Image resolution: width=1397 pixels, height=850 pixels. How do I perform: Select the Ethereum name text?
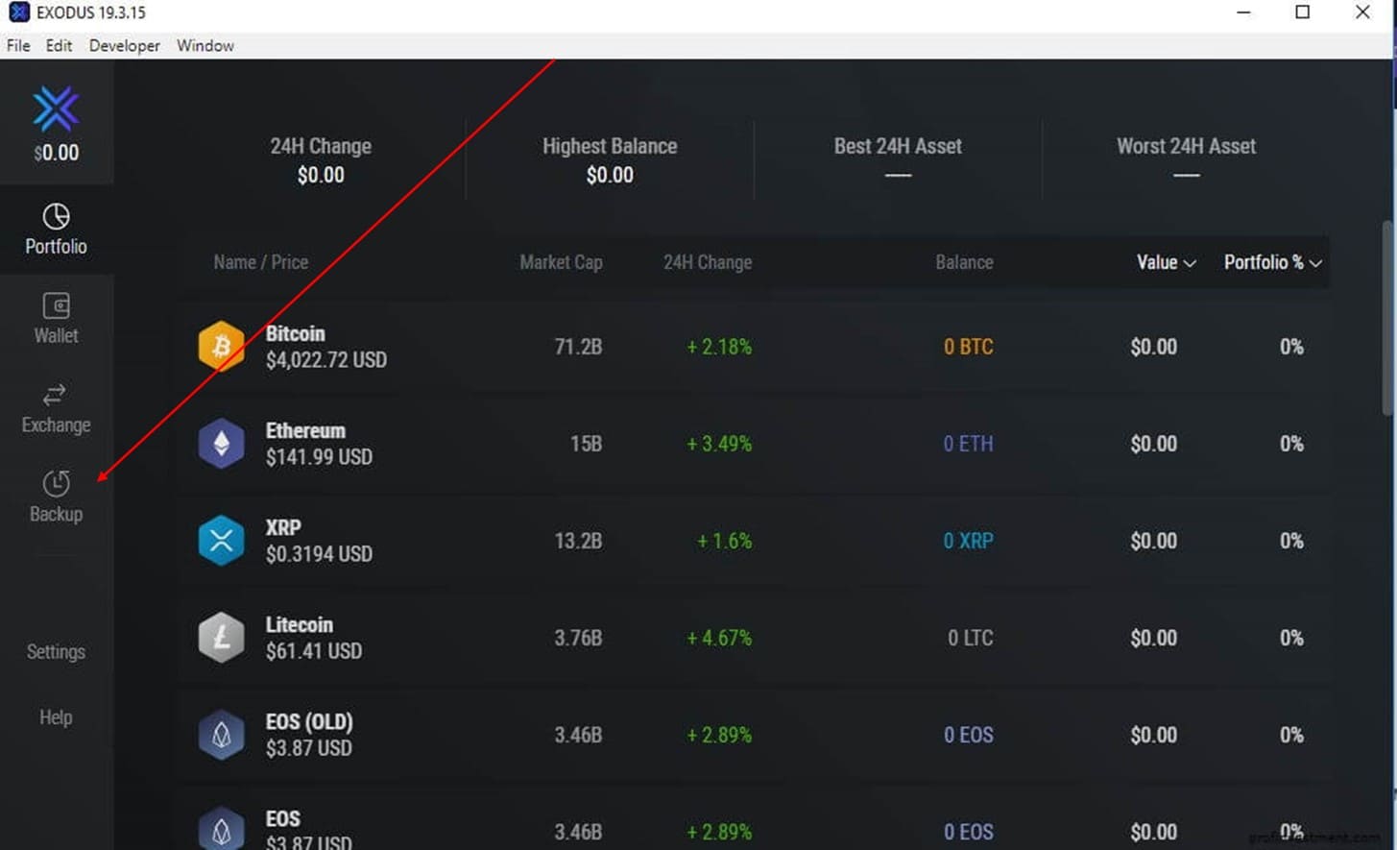pyautogui.click(x=305, y=430)
